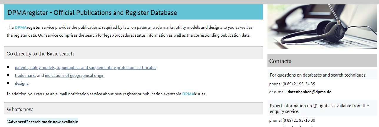379x127 pixels.
Task: Click the DPMAregister page title banner
Action: click(92, 13)
